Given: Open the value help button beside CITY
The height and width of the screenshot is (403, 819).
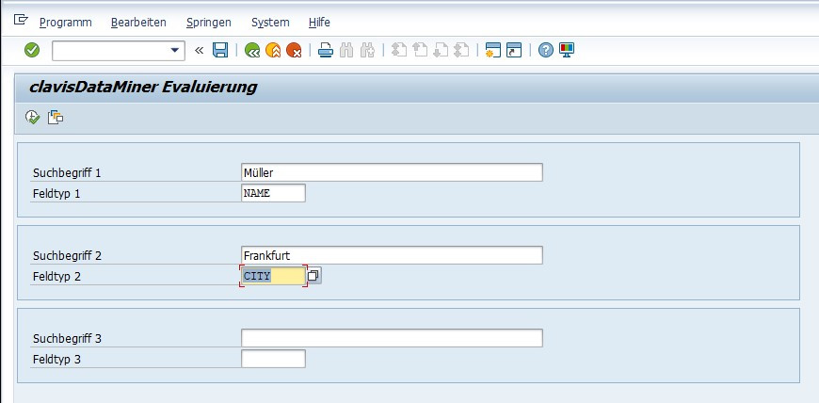Looking at the screenshot, I should click(313, 276).
